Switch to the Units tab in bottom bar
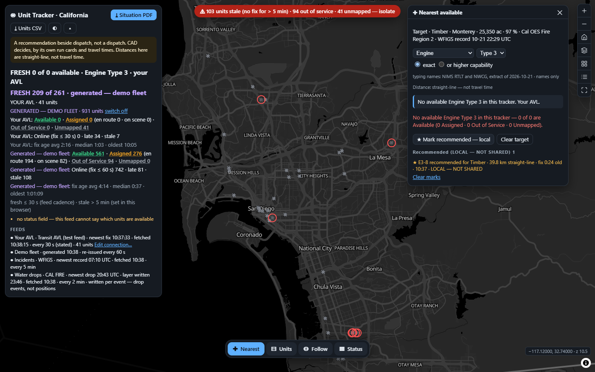 click(281, 349)
